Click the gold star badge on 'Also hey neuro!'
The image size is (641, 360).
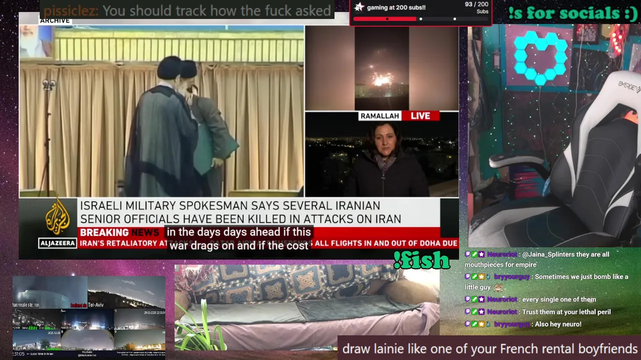[481, 324]
